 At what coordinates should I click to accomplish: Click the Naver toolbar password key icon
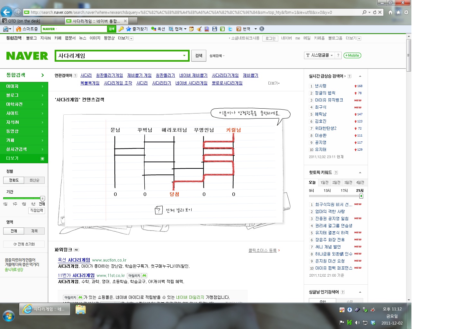coord(121,29)
